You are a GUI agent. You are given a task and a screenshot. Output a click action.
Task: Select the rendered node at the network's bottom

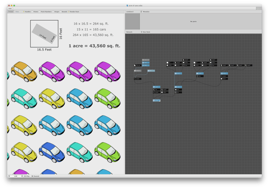point(156,100)
